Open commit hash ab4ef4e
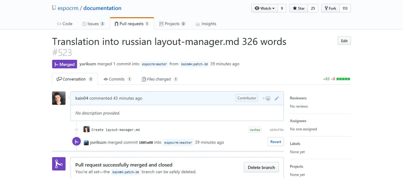 [276, 130]
